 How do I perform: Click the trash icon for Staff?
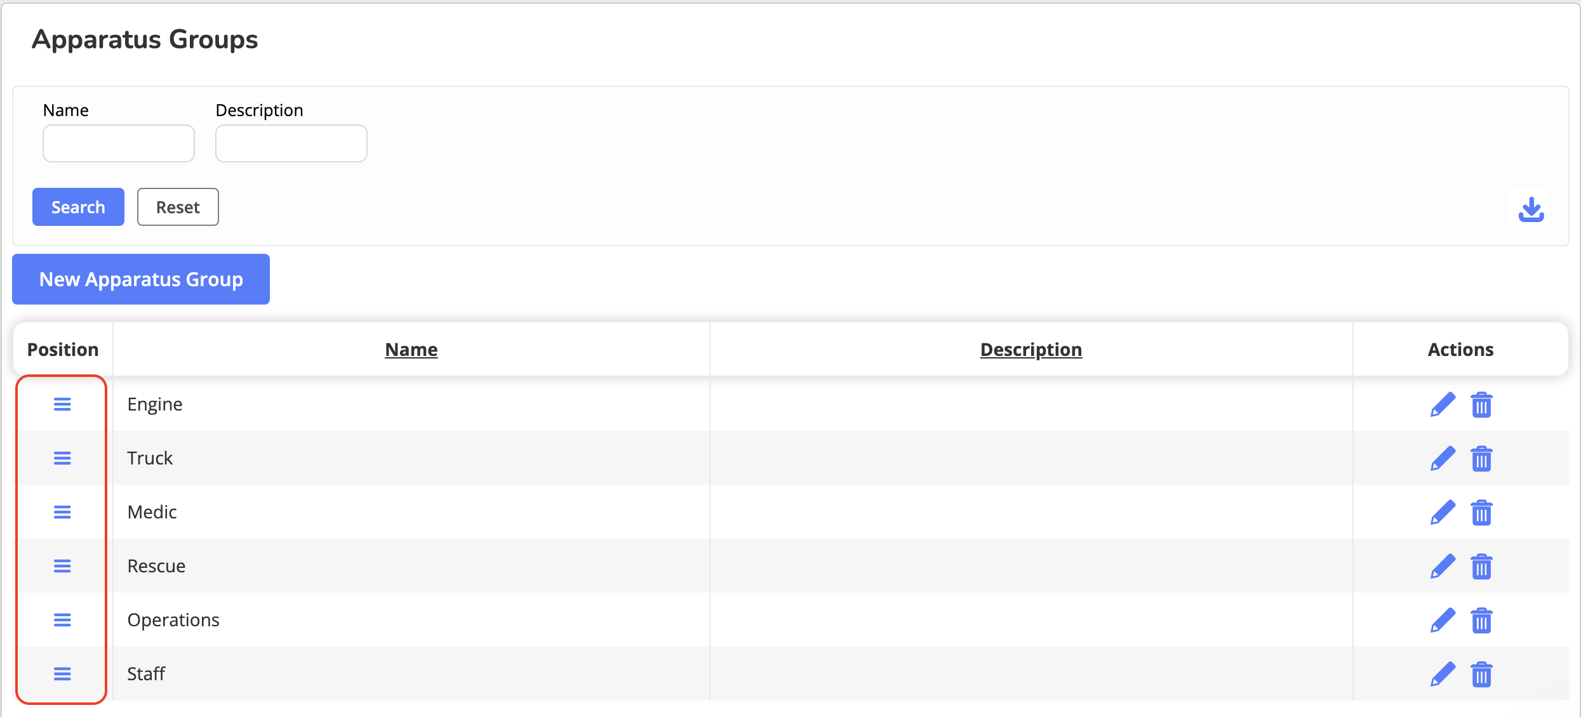pos(1481,674)
